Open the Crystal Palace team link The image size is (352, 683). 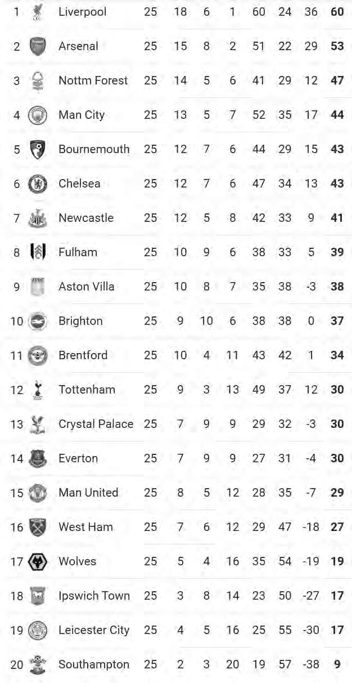click(x=96, y=424)
